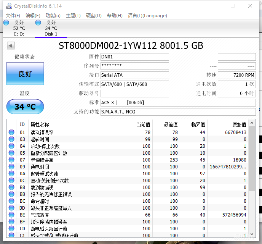The height and width of the screenshot is (244, 262).
Task: Click the status icon for BD 磁头非正常高度写入
Action: [x=11, y=208]
